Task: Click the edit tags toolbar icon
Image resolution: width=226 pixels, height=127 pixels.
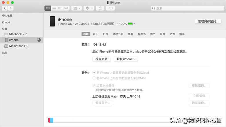Action: pos(111,8)
